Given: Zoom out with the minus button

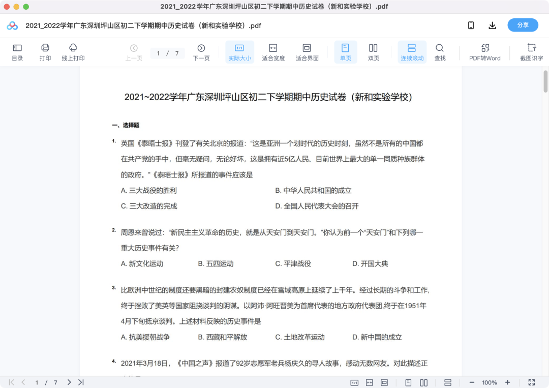Looking at the screenshot, I should pyautogui.click(x=472, y=382).
